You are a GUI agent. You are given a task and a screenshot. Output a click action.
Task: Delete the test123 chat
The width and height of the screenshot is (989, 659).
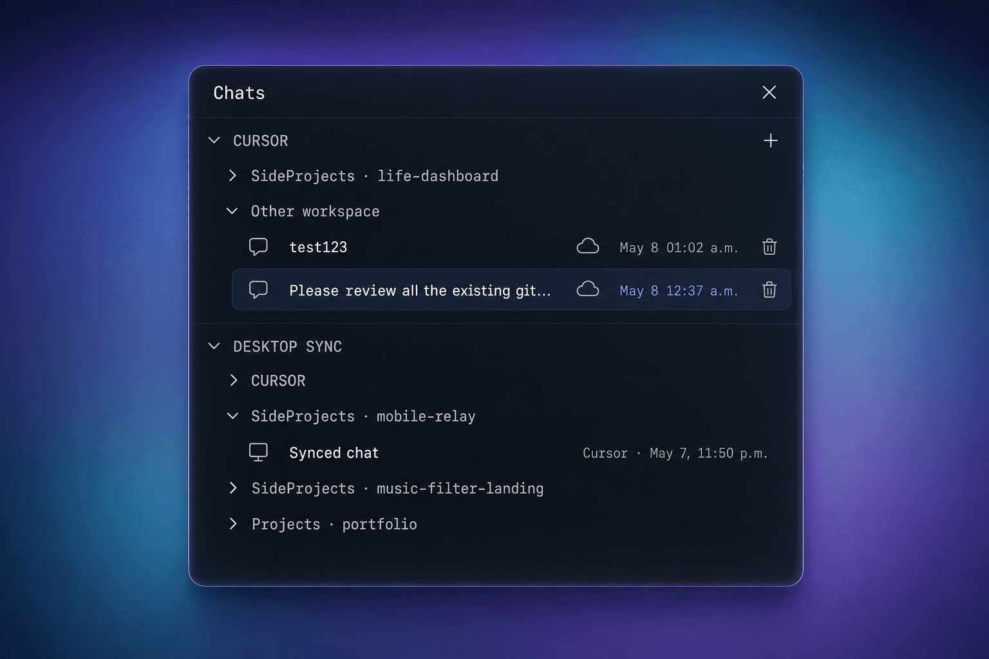point(769,247)
